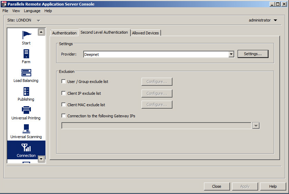Configure the User / Group exclude list
The width and height of the screenshot is (289, 194).
[157, 82]
